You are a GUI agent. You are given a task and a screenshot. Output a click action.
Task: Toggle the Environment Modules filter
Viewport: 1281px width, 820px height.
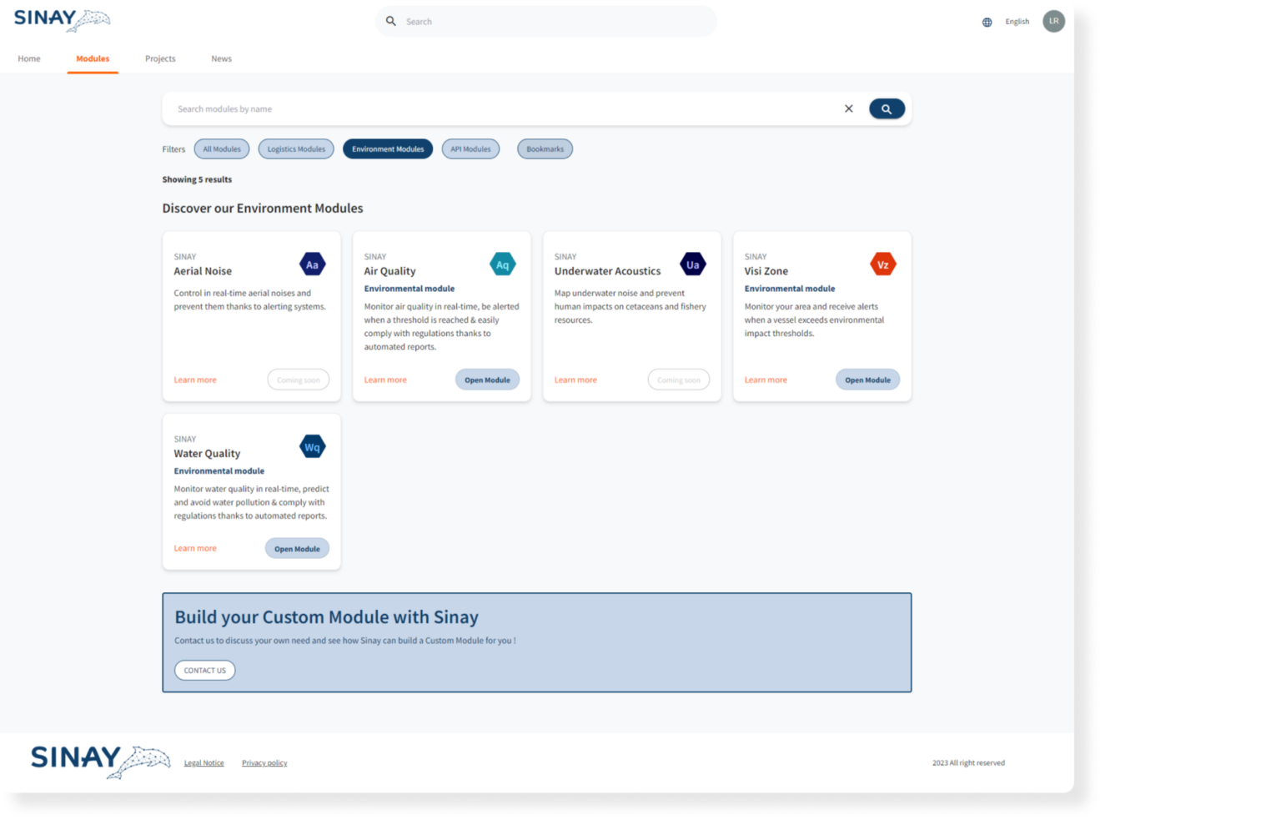point(388,149)
